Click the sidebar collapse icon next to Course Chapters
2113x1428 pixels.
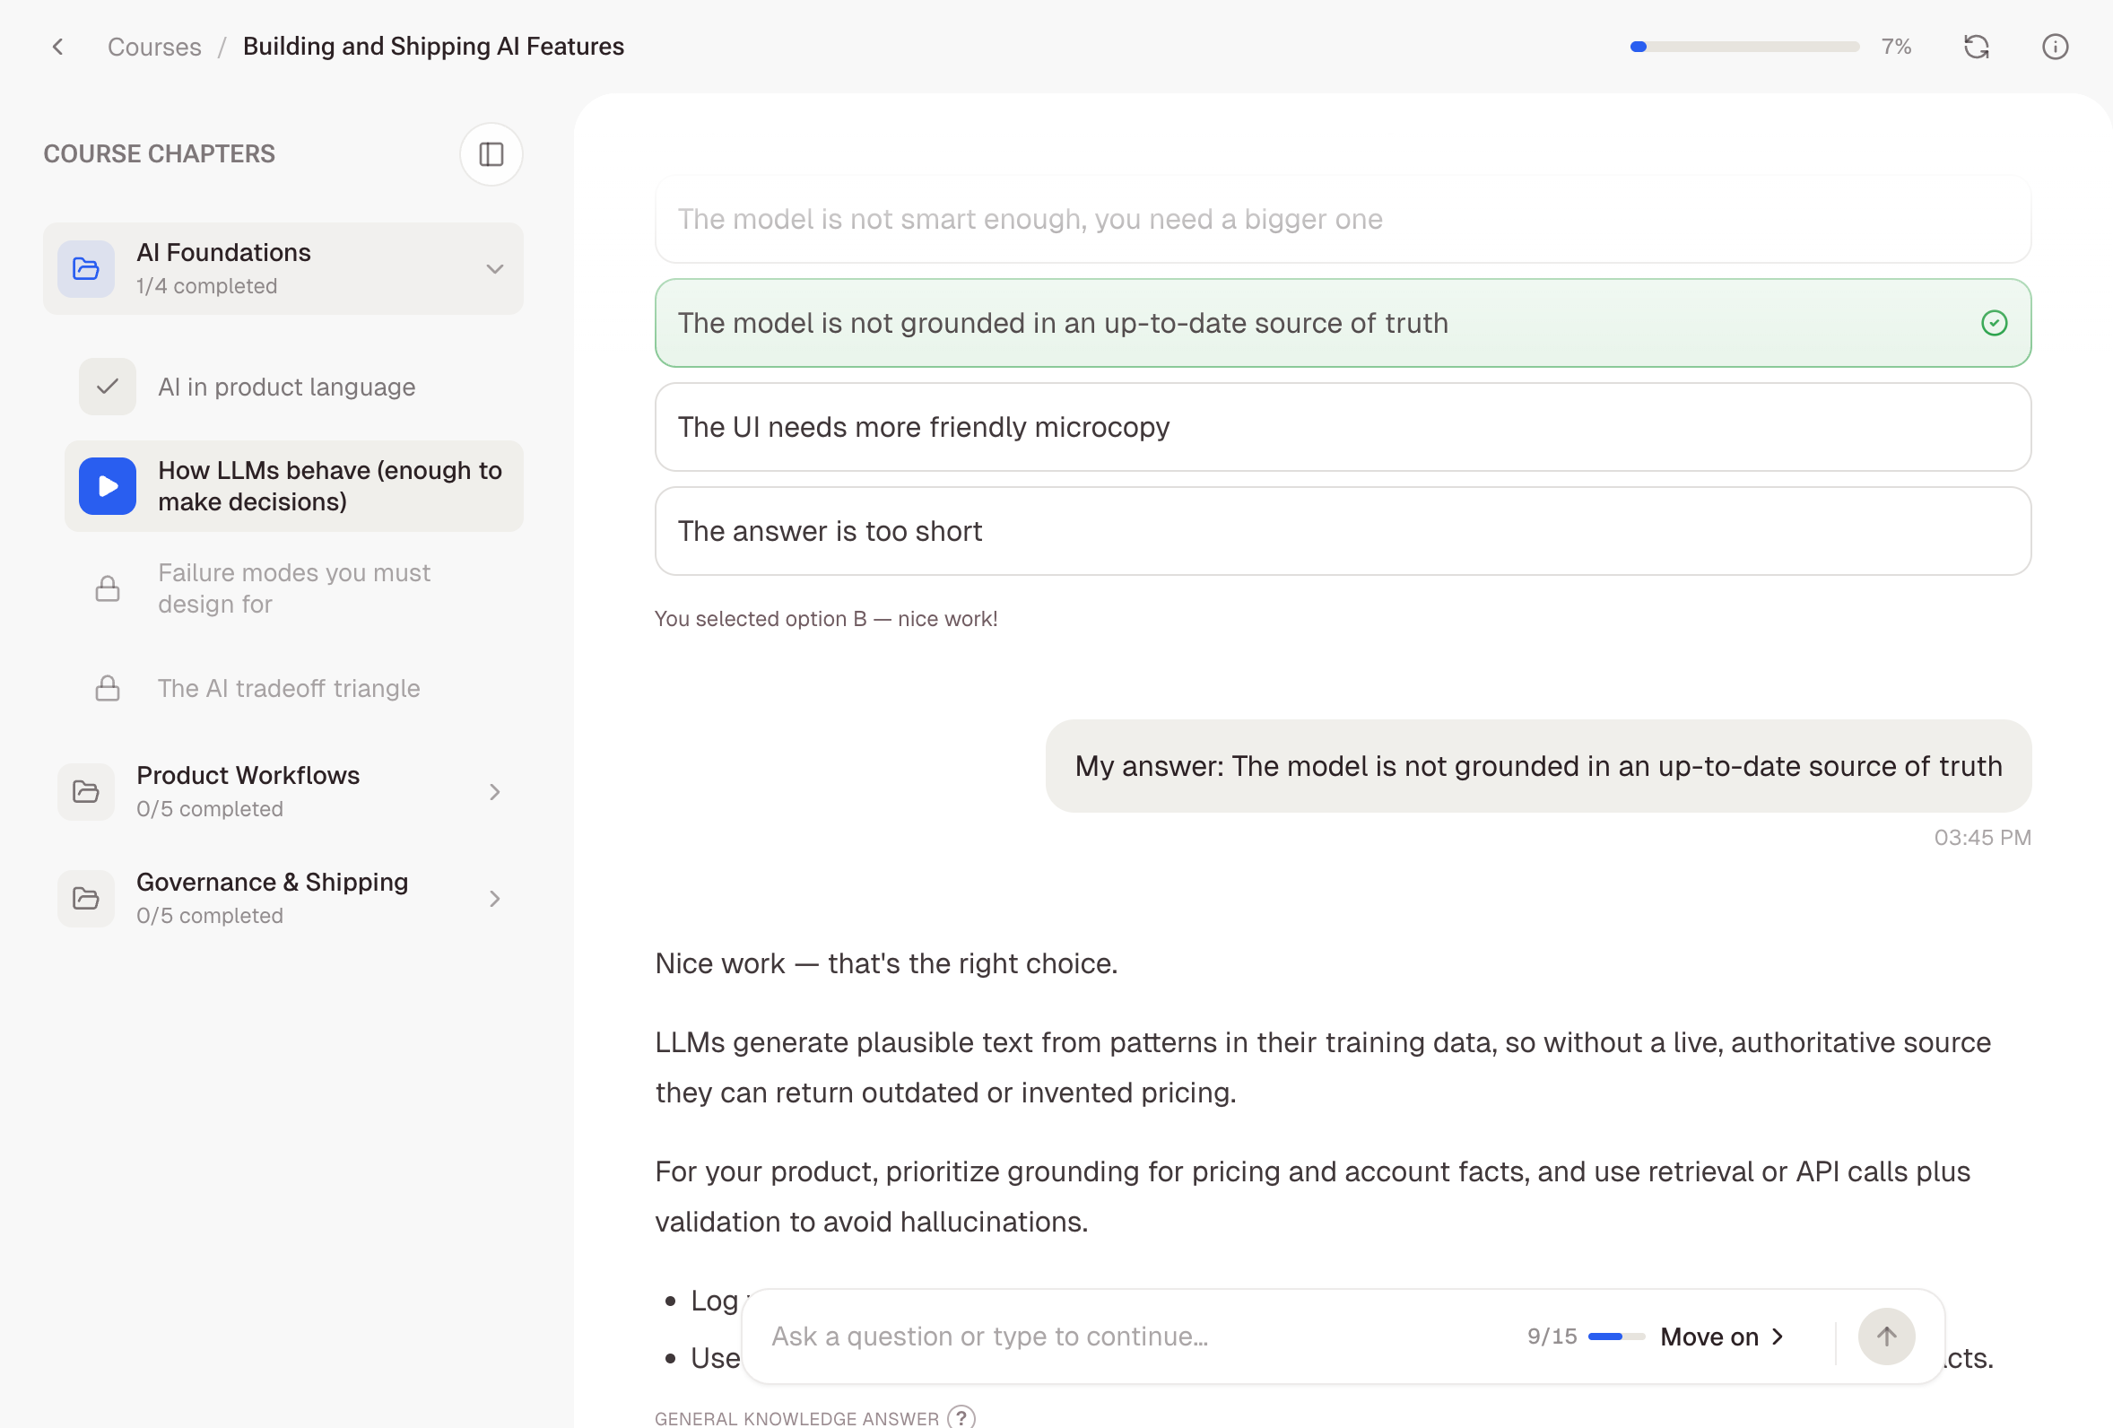(x=491, y=153)
